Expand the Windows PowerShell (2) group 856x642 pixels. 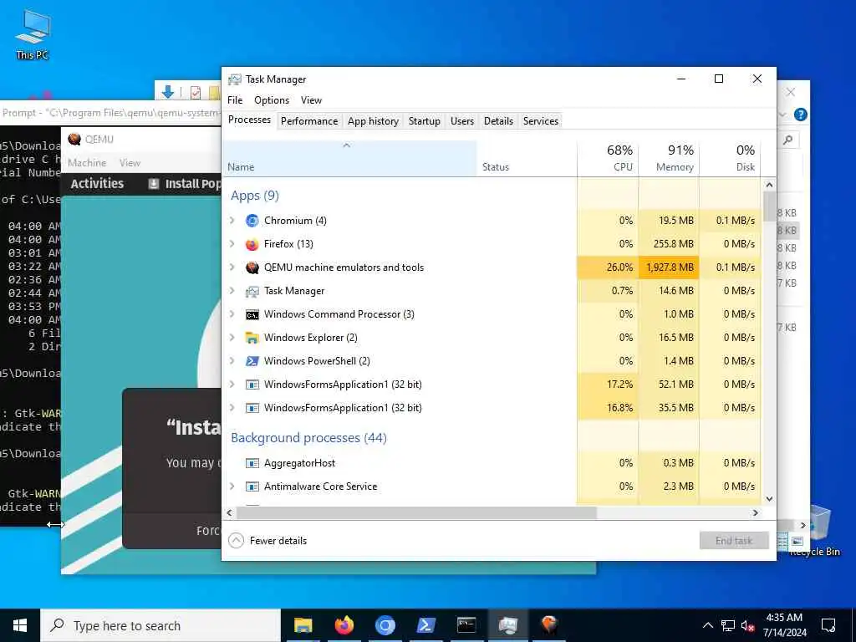point(232,361)
